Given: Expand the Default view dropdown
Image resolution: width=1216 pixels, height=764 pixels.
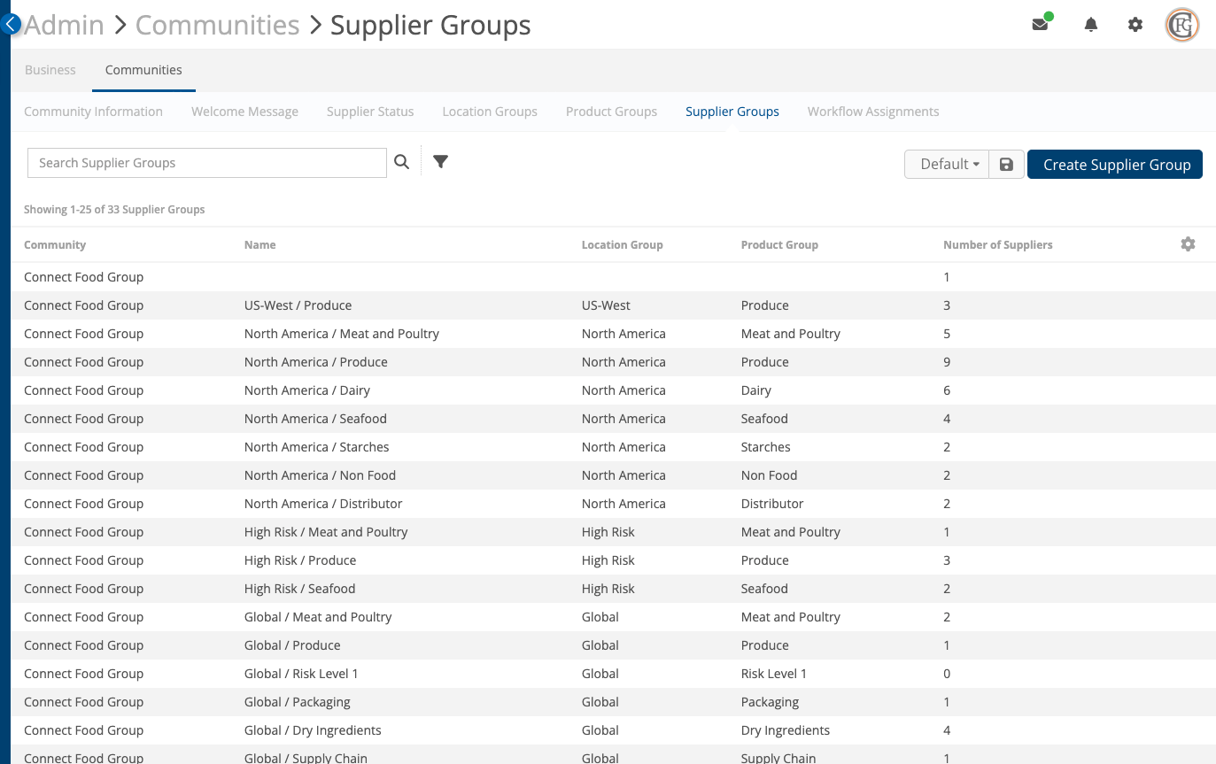Looking at the screenshot, I should coord(947,165).
